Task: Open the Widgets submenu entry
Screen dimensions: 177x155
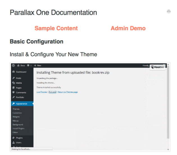Action: click(16, 117)
